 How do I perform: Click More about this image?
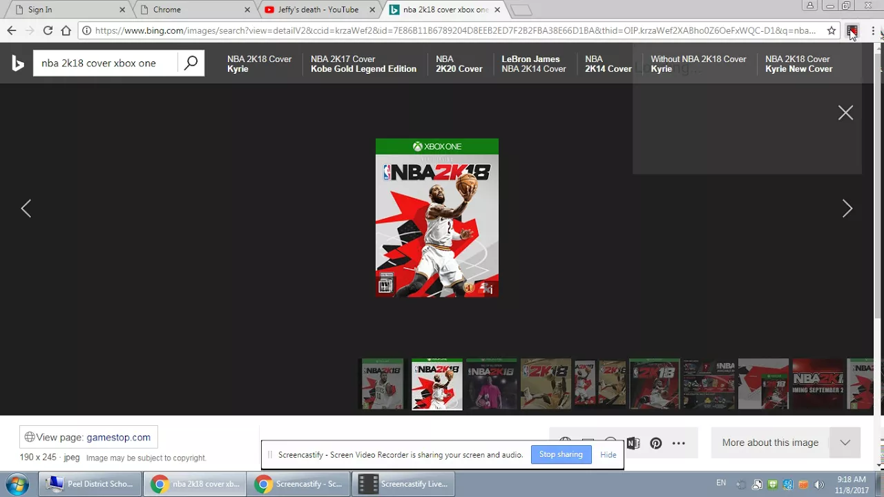[770, 442]
